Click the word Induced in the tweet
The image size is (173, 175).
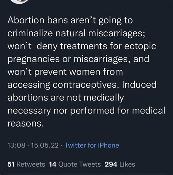(139, 84)
